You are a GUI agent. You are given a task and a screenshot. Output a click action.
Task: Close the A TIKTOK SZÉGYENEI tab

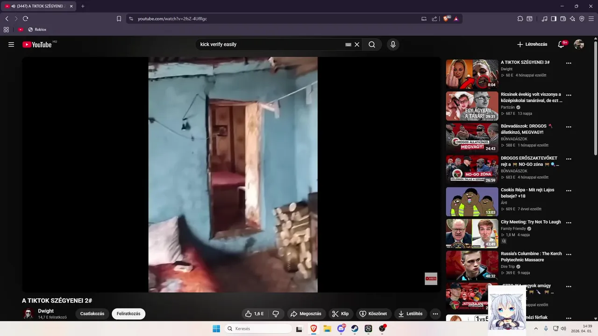tap(71, 6)
